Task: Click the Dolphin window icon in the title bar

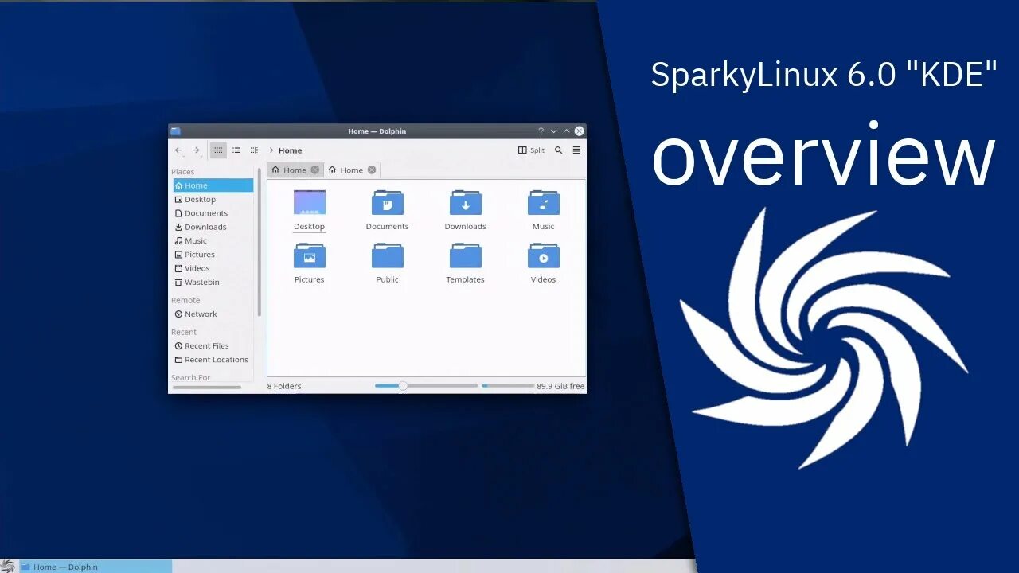Action: pos(176,131)
